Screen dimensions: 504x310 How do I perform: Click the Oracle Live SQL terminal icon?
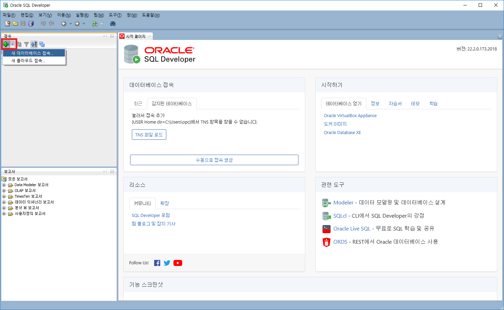click(x=326, y=229)
